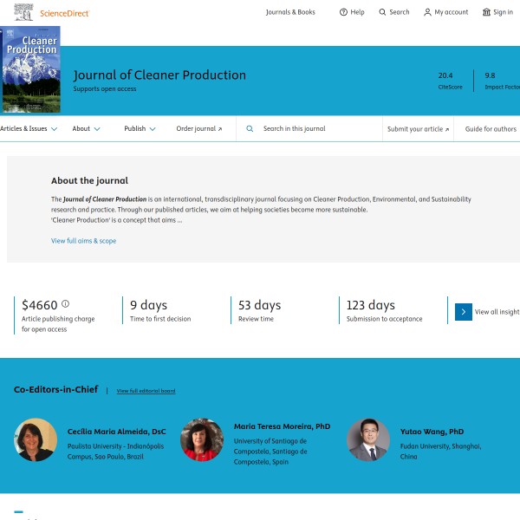Click the info icon beside $4660
This screenshot has width=520, height=520.
tap(65, 304)
